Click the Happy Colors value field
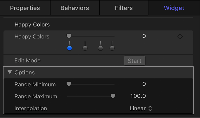Viewport: 200px width, 118px height. [144, 36]
